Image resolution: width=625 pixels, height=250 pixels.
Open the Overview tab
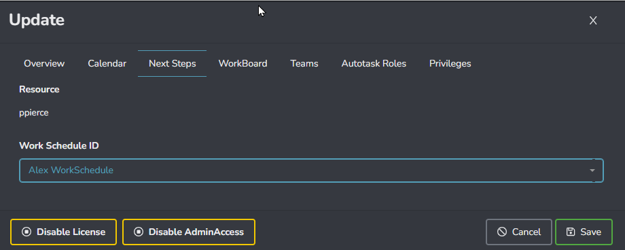click(x=44, y=63)
